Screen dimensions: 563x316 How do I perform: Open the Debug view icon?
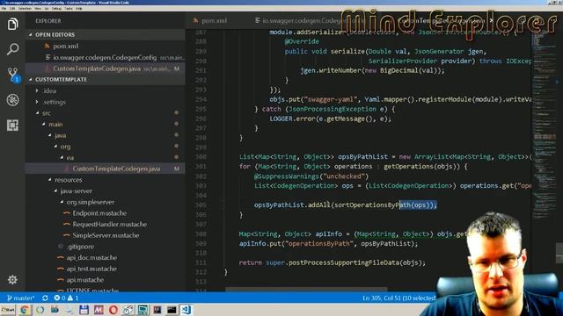[12, 100]
